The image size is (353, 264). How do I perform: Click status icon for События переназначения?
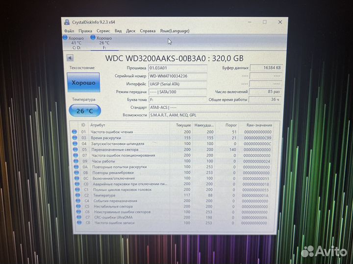tap(78, 201)
